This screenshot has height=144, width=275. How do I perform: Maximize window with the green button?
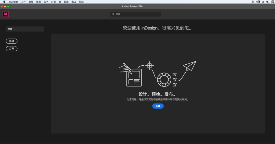(x=8, y=6)
